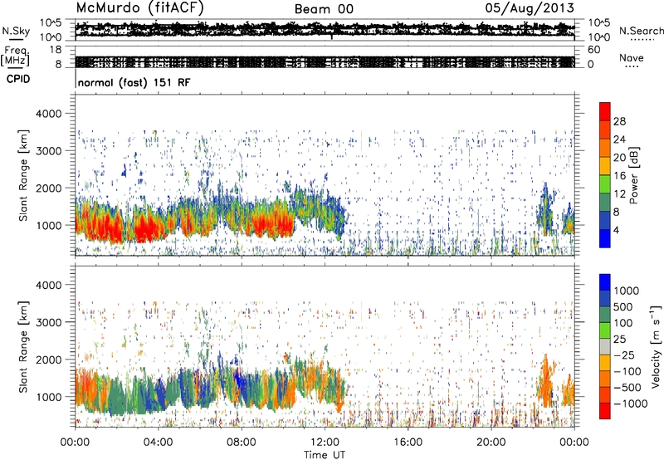Select the '60' Nave tick label

pyautogui.click(x=594, y=50)
